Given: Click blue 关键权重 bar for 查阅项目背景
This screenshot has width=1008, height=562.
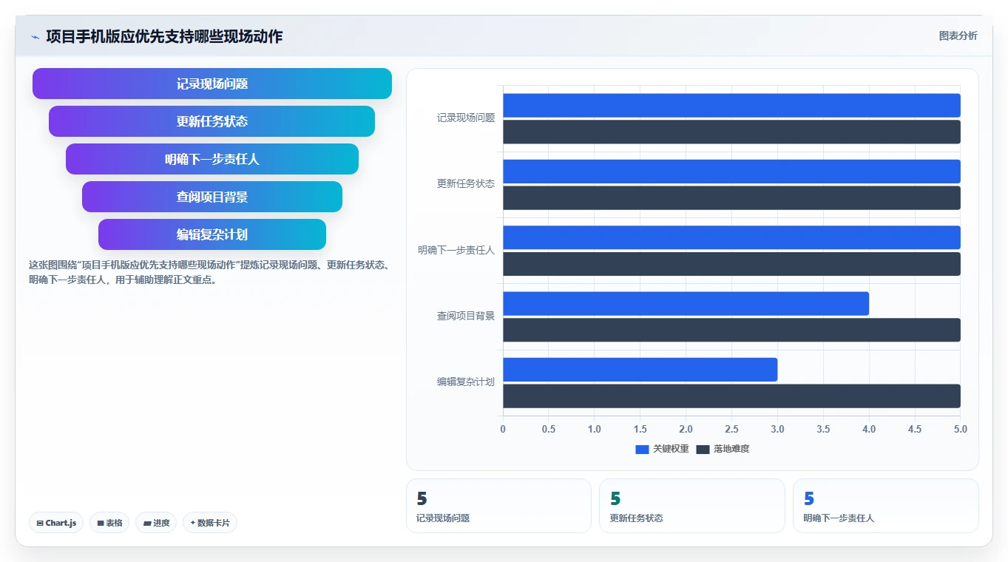Looking at the screenshot, I should click(x=686, y=303).
